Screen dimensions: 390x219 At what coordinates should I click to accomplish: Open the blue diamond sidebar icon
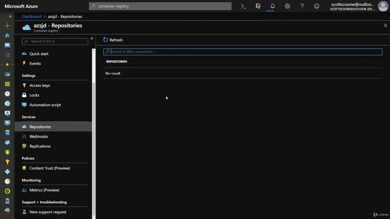7,172
